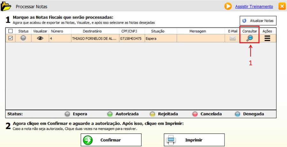Image resolution: width=287 pixels, height=147 pixels.
Task: Click the envelope E-Mail icon in the row
Action: pos(233,38)
